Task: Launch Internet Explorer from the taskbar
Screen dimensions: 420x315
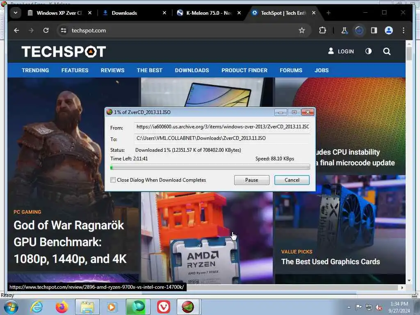Action: tap(37, 307)
